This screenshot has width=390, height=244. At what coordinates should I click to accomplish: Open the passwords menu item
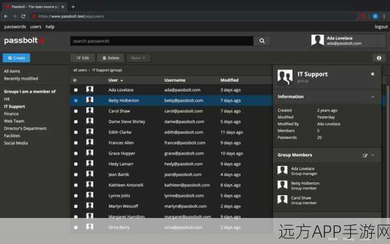(x=15, y=27)
